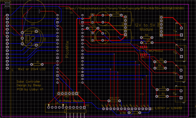
Task: Click the "Solar Controller" title text
Action: [x=28, y=81]
